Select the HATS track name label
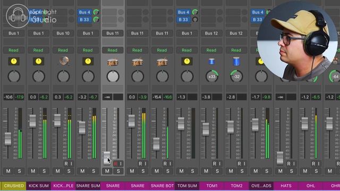This screenshot has height=191, width=340. pyautogui.click(x=286, y=186)
